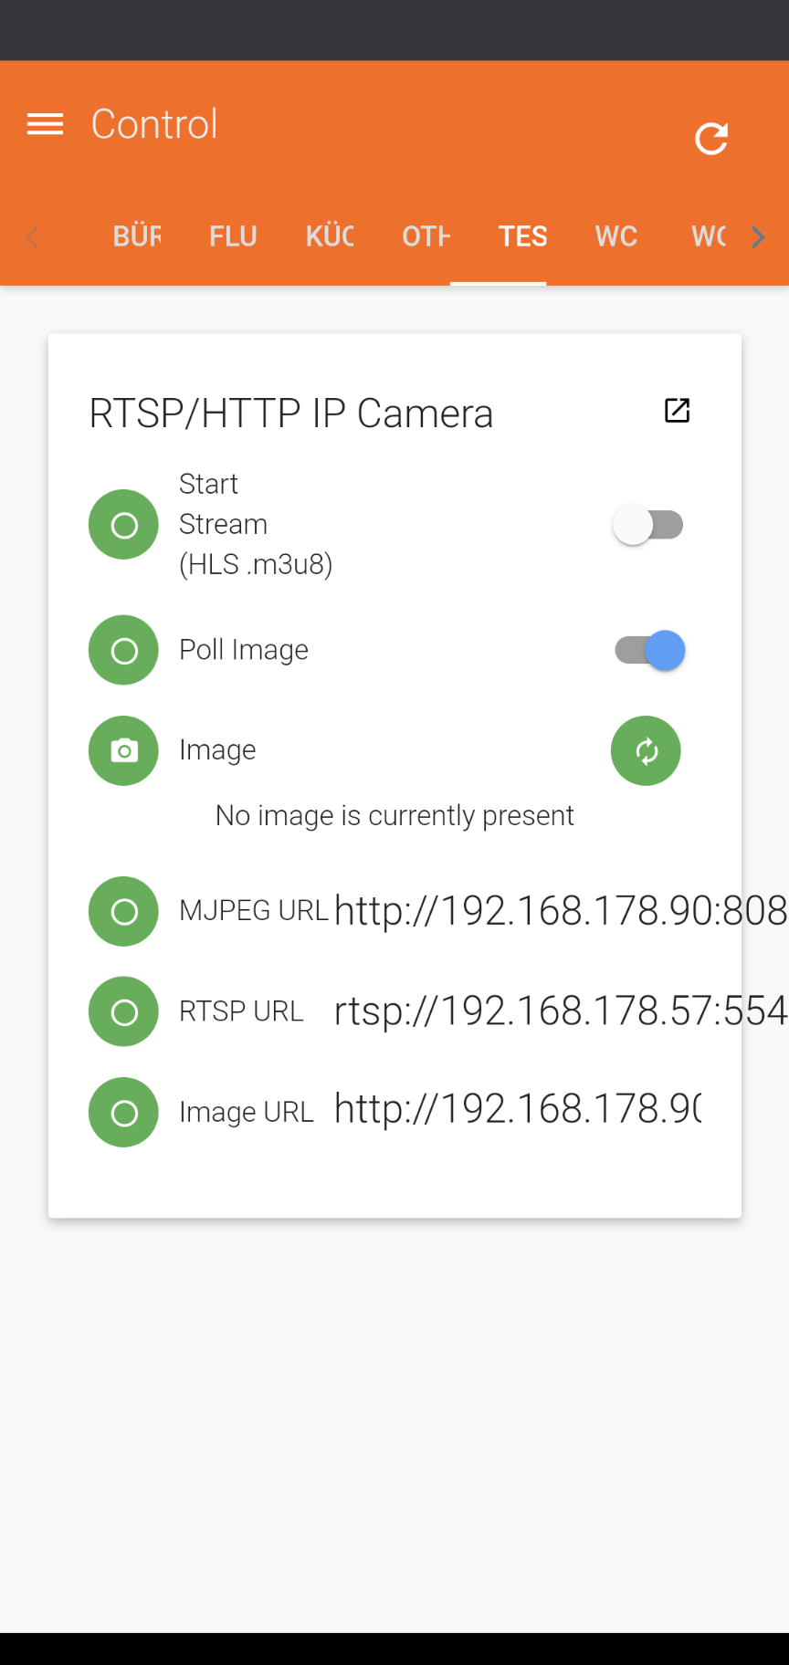Image resolution: width=789 pixels, height=1665 pixels.
Task: Click the MJPEG URL value text
Action: coord(560,911)
